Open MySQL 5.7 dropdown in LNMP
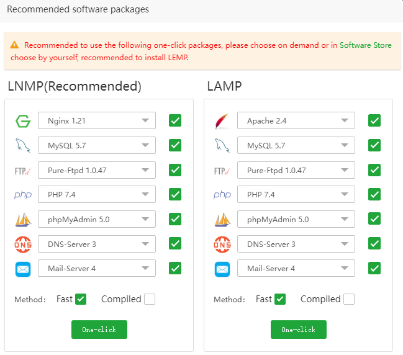The image size is (403, 355). (x=97, y=145)
